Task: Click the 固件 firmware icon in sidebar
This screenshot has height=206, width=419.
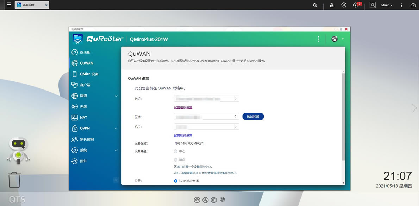Action: (75, 161)
